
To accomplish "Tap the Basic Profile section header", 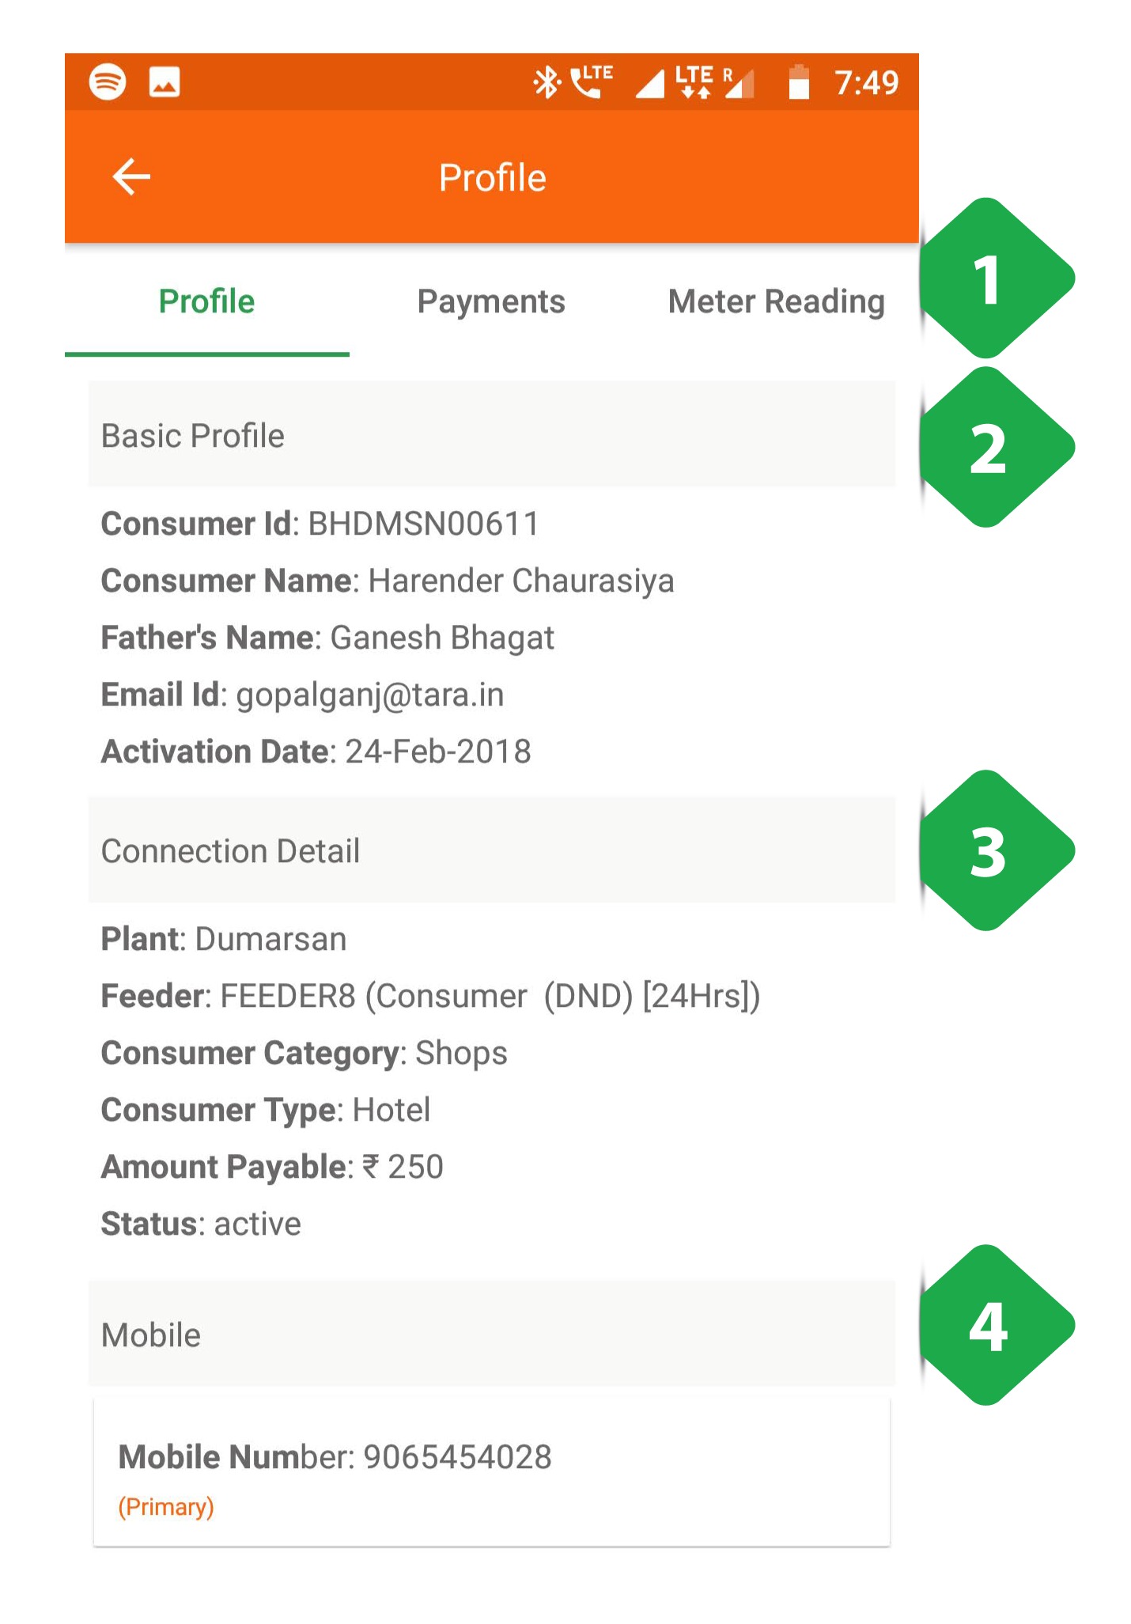I will coord(491,434).
